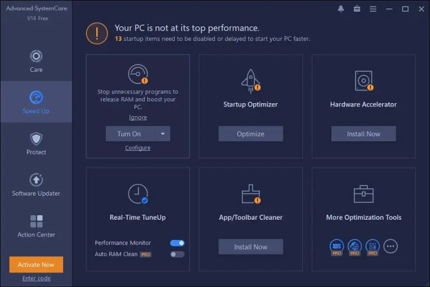Click the Turn On button
This screenshot has height=287, width=430.
(x=130, y=134)
